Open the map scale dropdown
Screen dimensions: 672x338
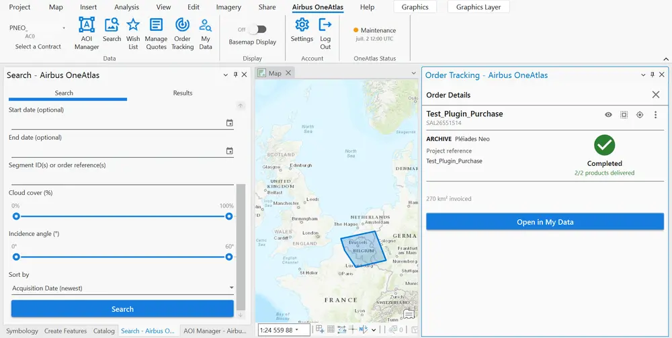[296, 330]
